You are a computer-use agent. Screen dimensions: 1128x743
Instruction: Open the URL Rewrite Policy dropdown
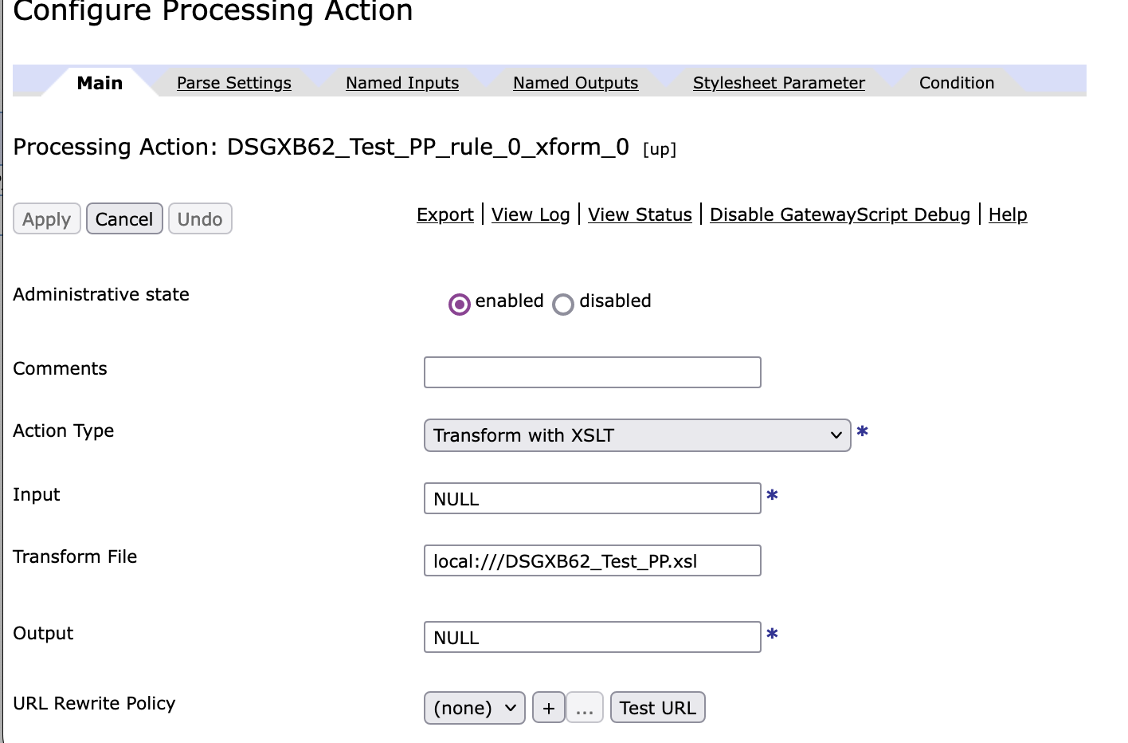475,707
